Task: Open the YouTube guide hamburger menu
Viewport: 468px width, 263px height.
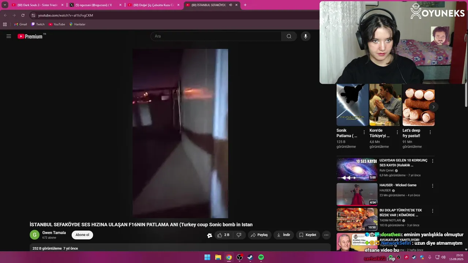Action: (9, 36)
